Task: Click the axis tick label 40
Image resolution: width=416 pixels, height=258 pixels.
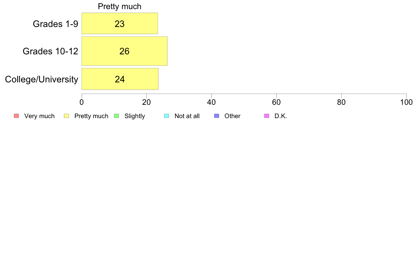Action: click(x=212, y=102)
